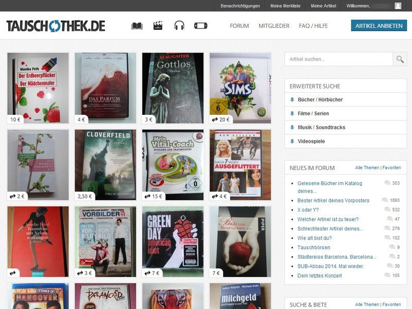Image resolution: width=412 pixels, height=309 pixels.
Task: Open Cloverfield DVD thumbnail
Action: coord(106,165)
